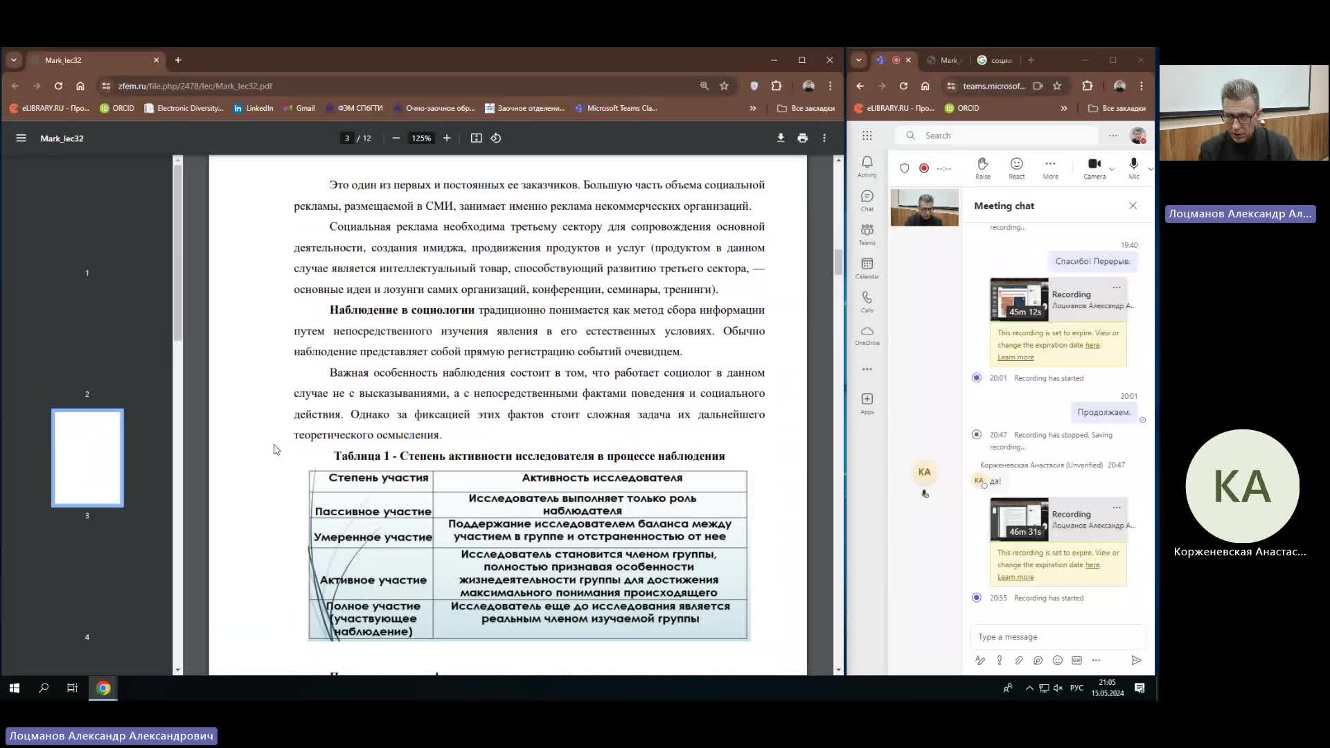Open Apps in Teams sidebar

click(867, 403)
